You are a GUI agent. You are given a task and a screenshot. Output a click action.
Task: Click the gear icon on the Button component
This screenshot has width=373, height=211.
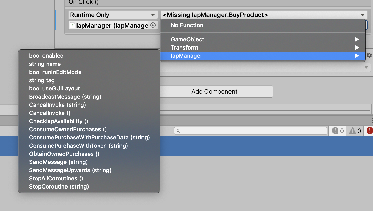point(369,55)
